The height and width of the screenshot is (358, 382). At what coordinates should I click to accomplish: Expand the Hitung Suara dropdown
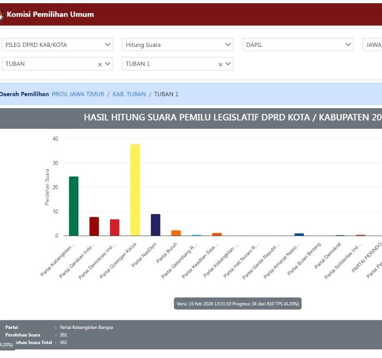(x=178, y=45)
